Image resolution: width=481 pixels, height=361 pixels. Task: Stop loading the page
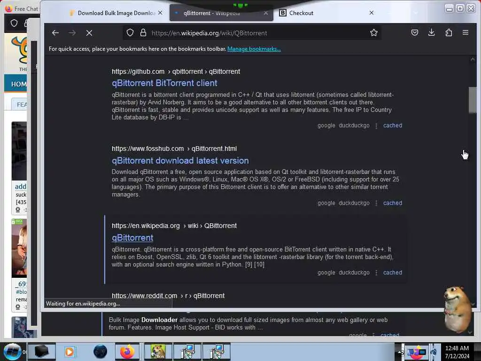pyautogui.click(x=89, y=33)
